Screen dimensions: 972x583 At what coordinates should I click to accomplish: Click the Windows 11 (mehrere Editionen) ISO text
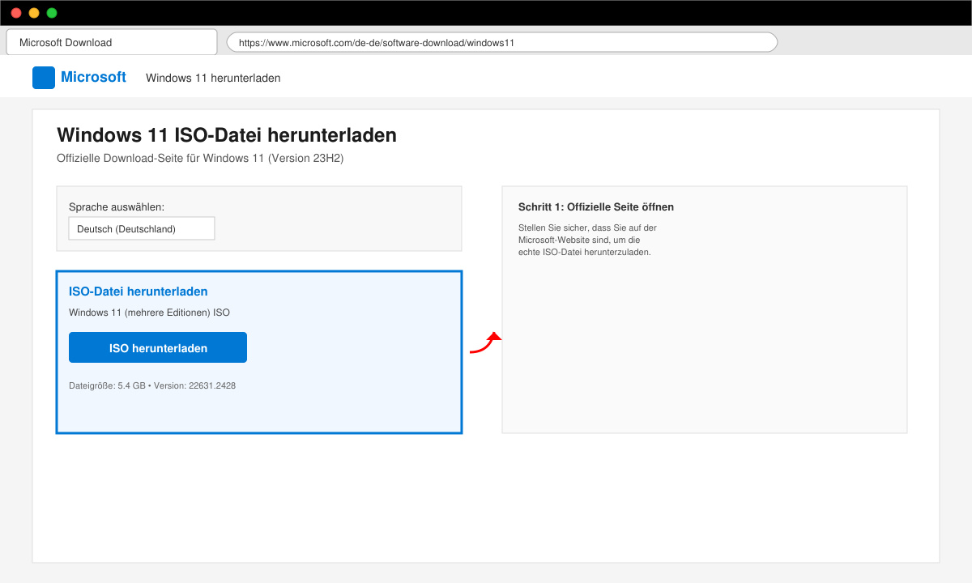click(x=150, y=313)
